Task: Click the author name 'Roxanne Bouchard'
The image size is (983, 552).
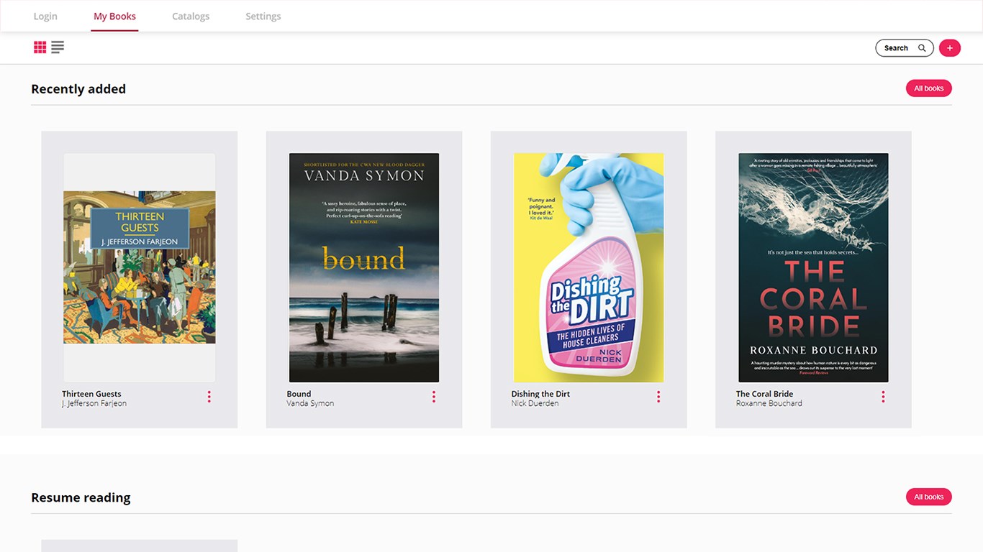Action: pyautogui.click(x=769, y=403)
